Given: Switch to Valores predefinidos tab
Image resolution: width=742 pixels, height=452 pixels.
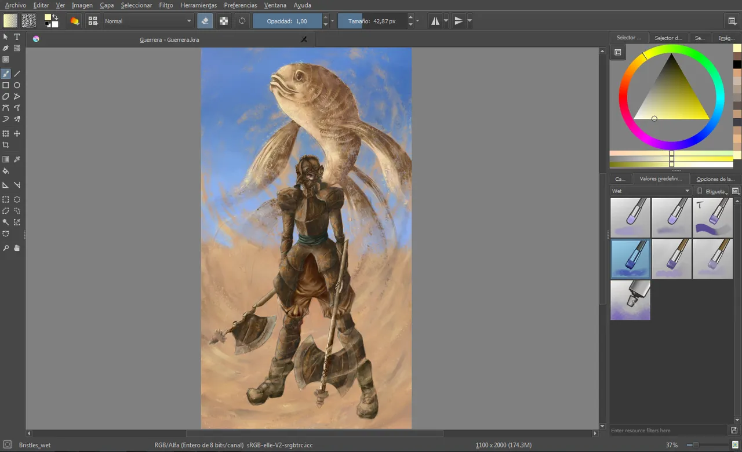Looking at the screenshot, I should pos(661,179).
